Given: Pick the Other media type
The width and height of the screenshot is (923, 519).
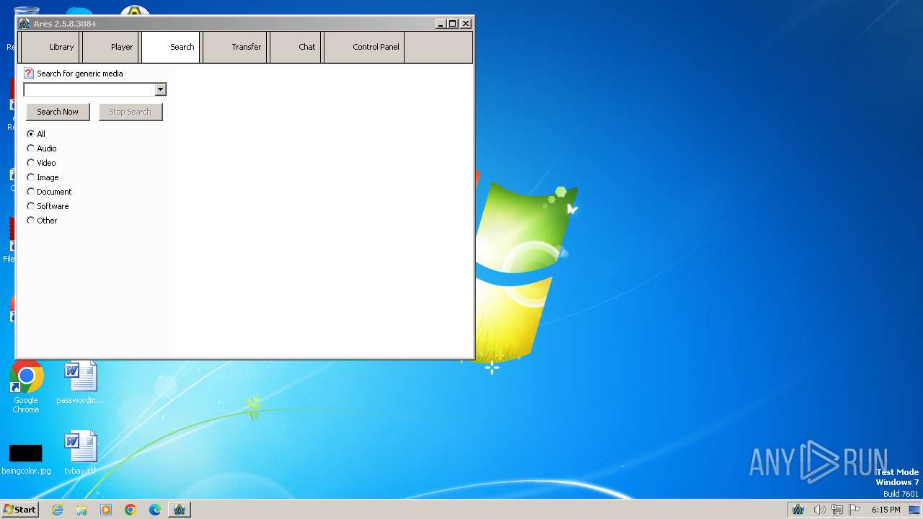Looking at the screenshot, I should (x=42, y=221).
